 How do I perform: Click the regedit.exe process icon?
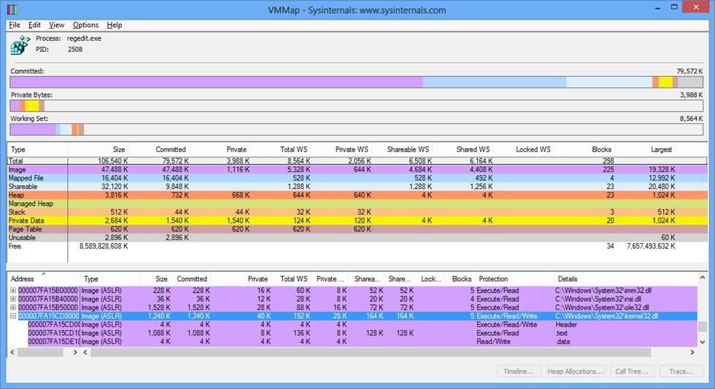(19, 45)
